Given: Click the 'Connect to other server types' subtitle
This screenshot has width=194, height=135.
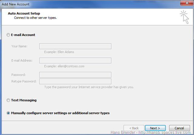Looking at the screenshot, I should click(x=35, y=18).
